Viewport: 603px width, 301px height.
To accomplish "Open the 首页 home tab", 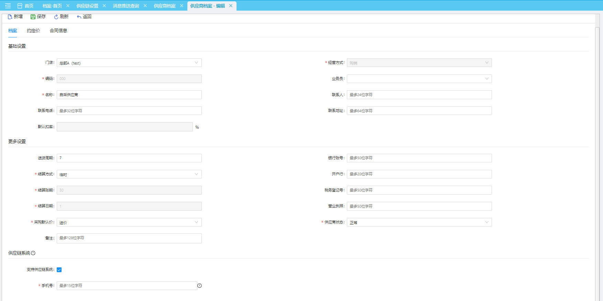I will pos(26,6).
